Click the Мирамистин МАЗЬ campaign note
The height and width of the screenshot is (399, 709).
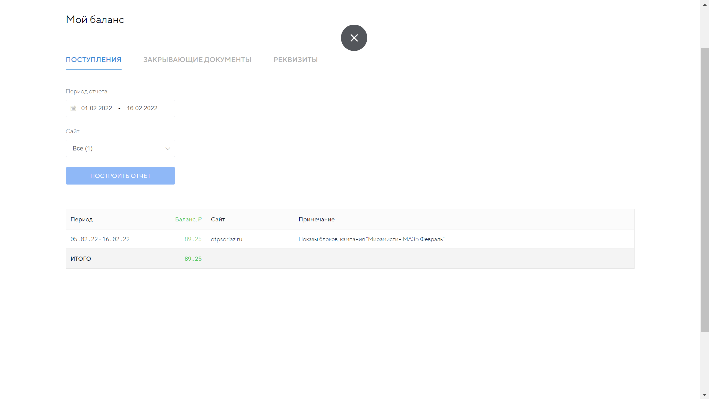(x=371, y=239)
